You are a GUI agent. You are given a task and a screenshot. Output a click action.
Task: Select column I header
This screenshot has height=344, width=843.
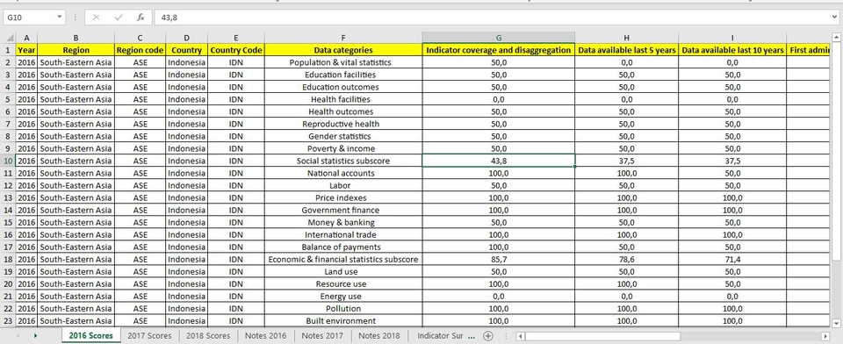coord(732,38)
